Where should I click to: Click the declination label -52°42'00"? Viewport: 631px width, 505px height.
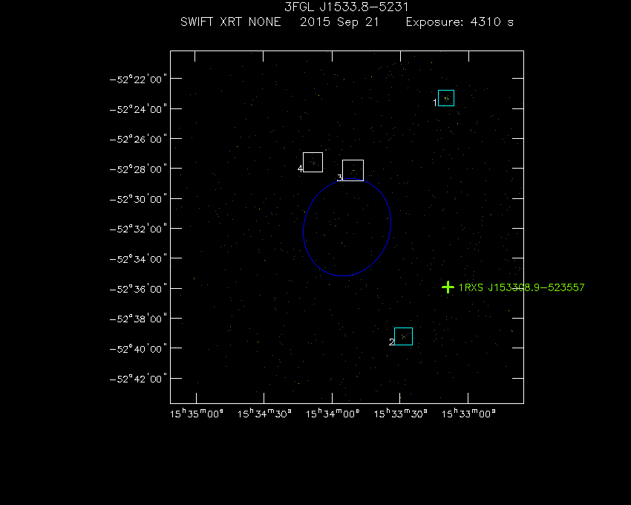coord(138,379)
